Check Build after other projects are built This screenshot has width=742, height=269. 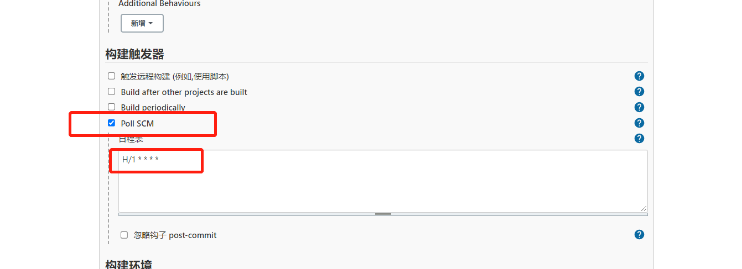click(x=111, y=92)
